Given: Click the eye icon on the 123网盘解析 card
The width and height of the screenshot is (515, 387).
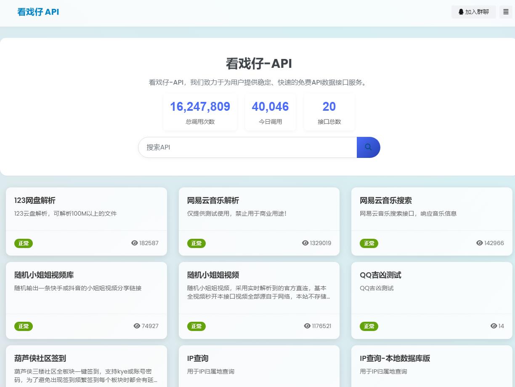Looking at the screenshot, I should tap(134, 243).
